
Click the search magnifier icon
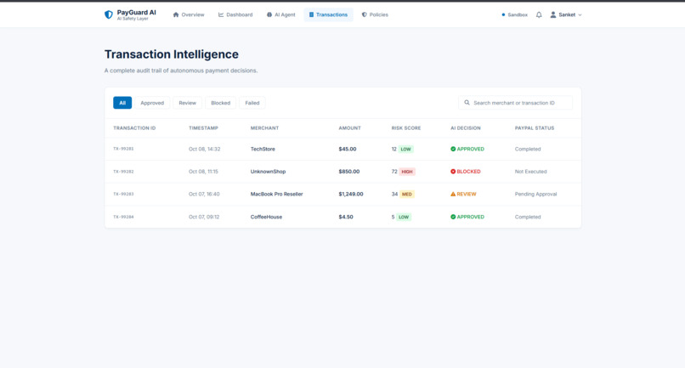point(467,103)
